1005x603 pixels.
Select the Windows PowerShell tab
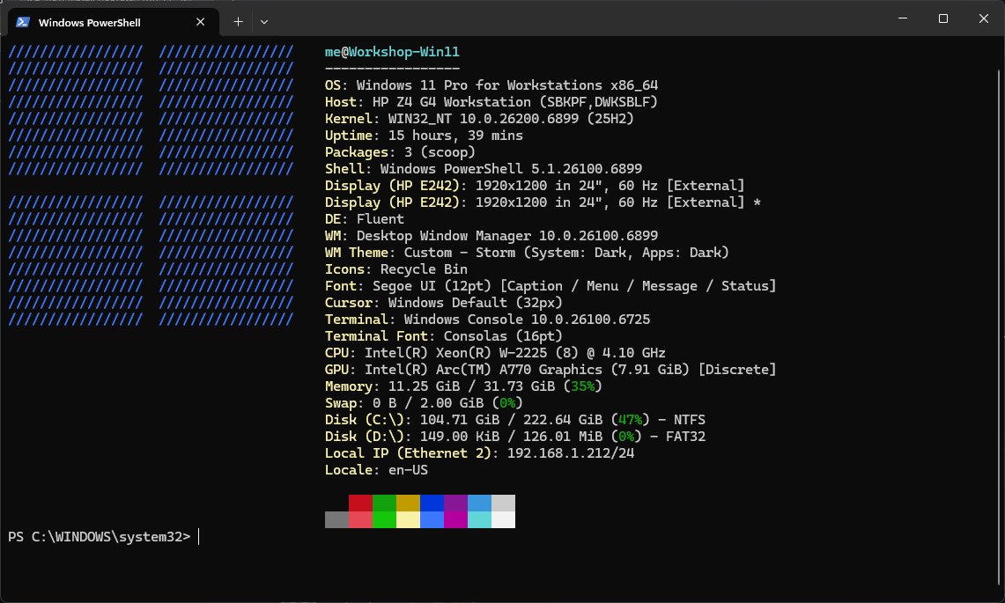[114, 22]
